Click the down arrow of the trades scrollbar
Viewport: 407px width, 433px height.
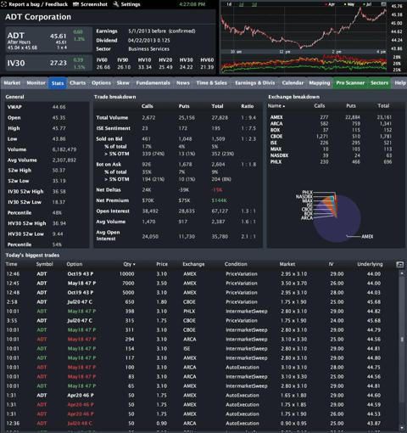(402, 427)
